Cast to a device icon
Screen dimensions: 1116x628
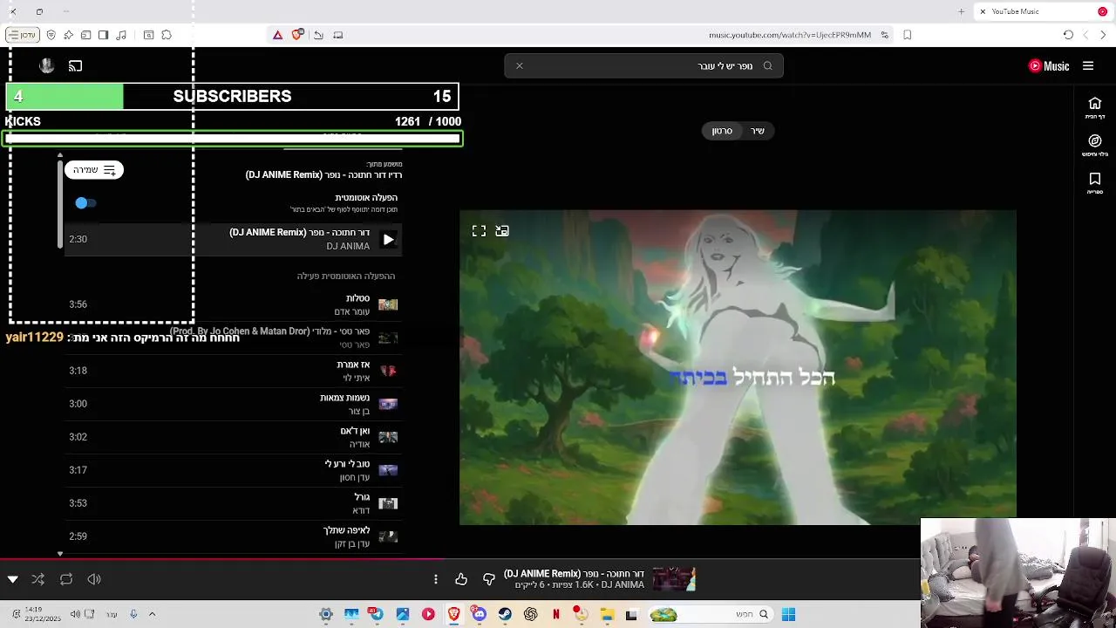[x=76, y=65]
